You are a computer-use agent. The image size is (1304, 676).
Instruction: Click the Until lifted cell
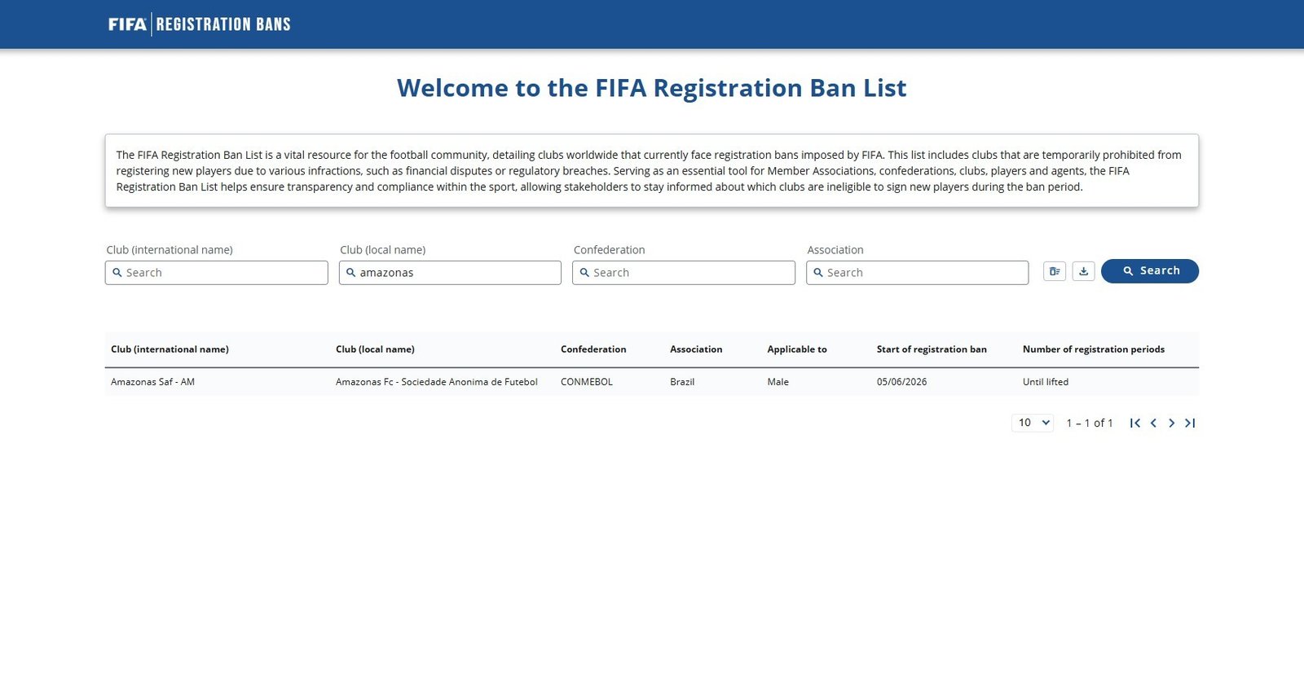point(1046,382)
